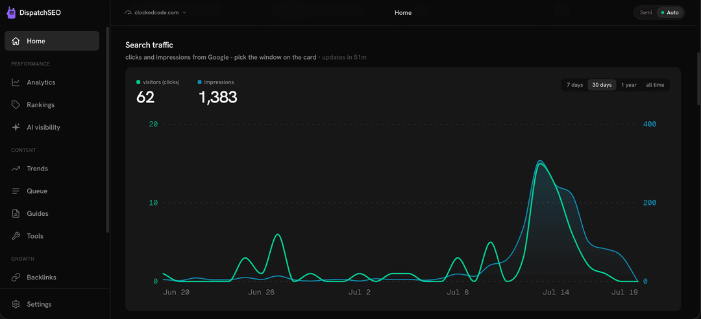Open Analytics via its chart icon

16,82
